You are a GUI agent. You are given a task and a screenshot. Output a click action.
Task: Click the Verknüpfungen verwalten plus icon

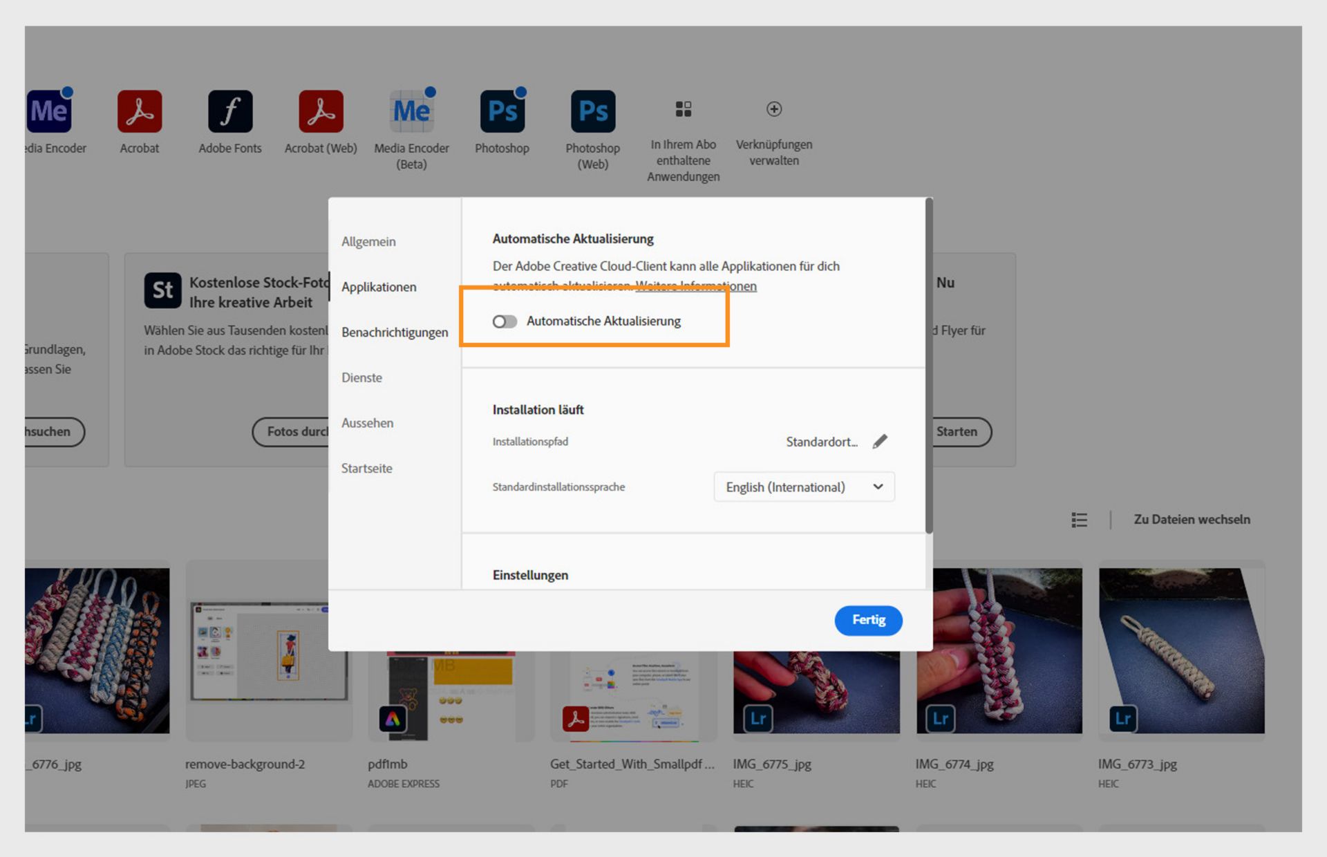[774, 109]
